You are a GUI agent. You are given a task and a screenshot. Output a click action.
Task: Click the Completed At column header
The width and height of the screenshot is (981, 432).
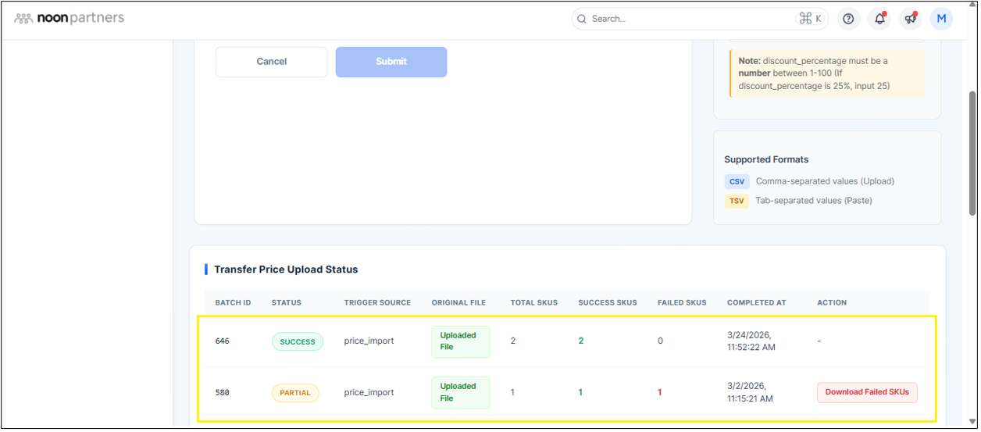pos(756,302)
